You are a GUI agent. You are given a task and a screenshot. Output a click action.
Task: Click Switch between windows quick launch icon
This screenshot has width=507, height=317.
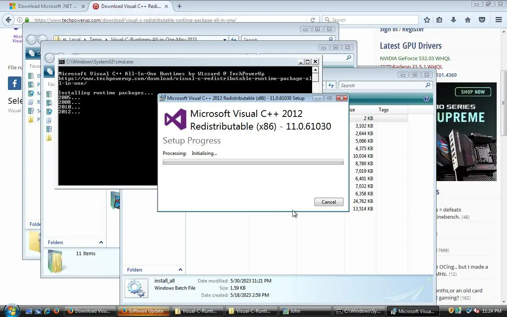click(38, 311)
